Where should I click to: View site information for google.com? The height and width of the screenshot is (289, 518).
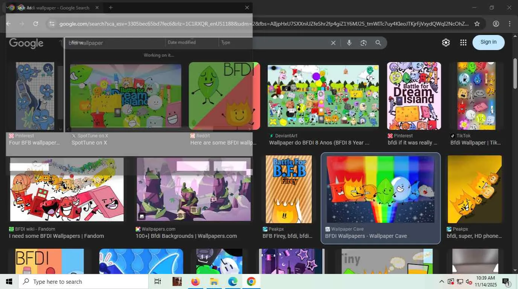click(52, 24)
